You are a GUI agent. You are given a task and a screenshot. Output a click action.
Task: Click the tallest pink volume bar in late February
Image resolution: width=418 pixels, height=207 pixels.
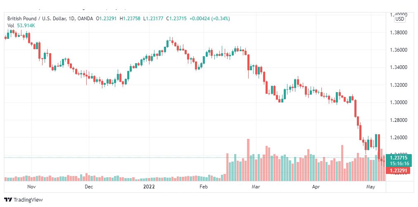[248, 160]
